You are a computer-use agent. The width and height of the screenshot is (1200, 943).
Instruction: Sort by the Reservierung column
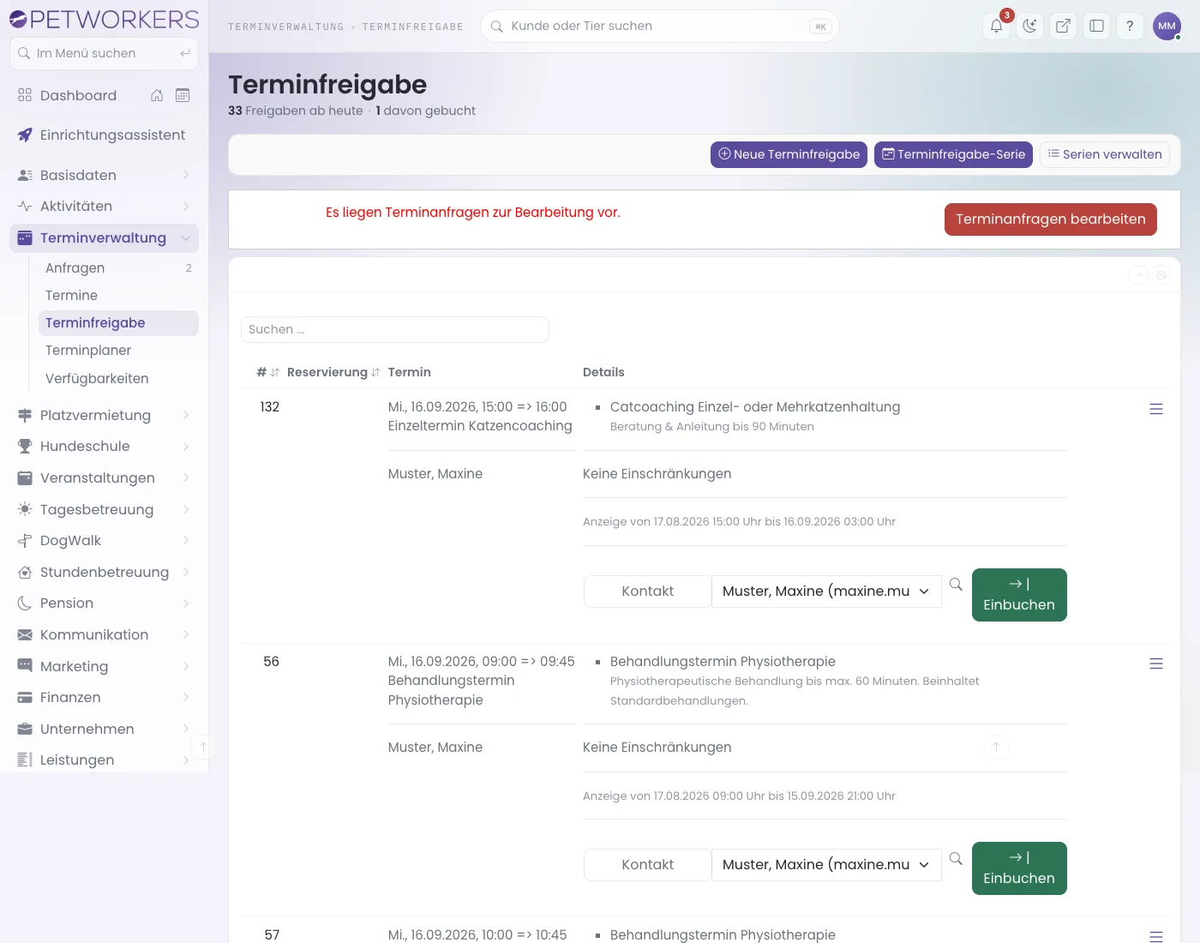point(333,372)
